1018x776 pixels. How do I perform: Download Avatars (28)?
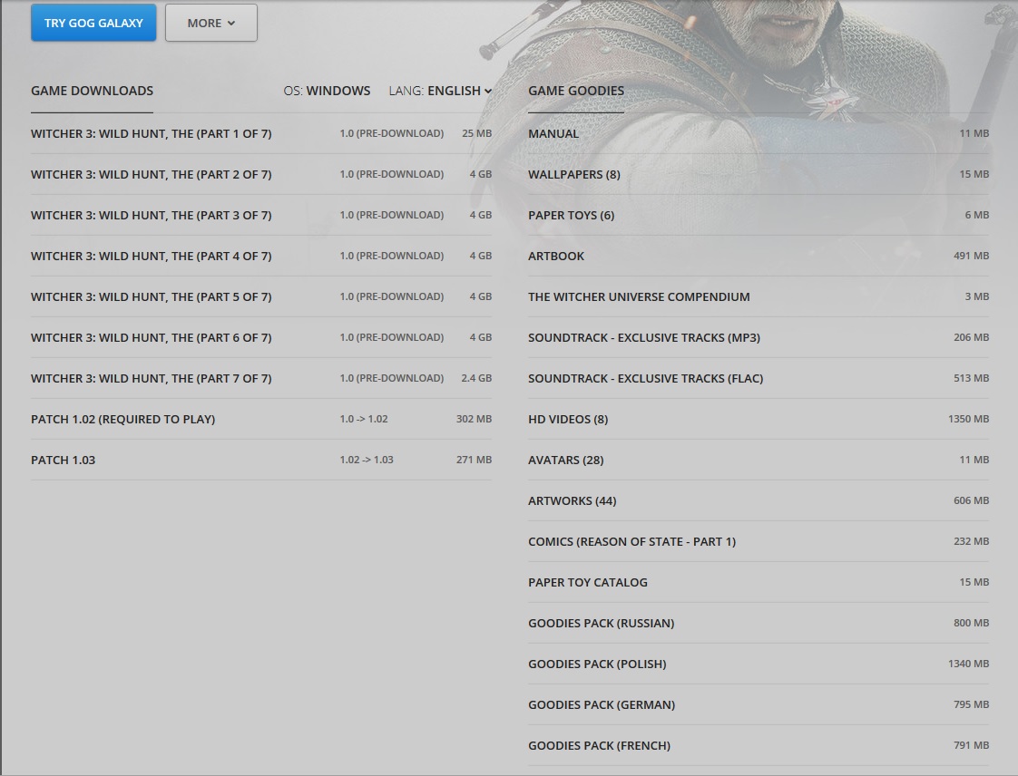pyautogui.click(x=759, y=461)
